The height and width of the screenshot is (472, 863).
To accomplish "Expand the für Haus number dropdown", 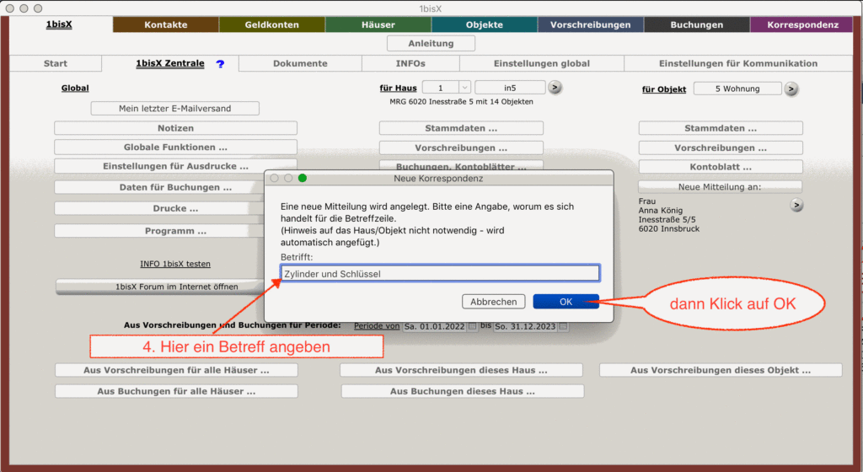I will pyautogui.click(x=464, y=88).
